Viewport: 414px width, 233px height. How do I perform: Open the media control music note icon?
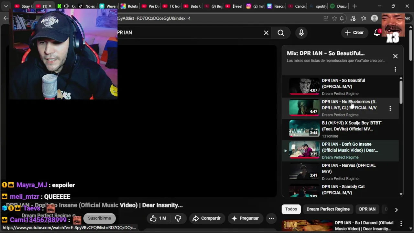[353, 18]
